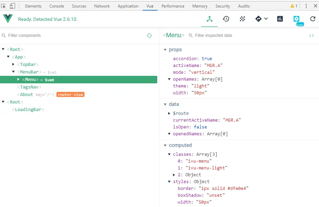Open the Routing diamond icon
Screen dimensions: 319x207
coord(258,19)
